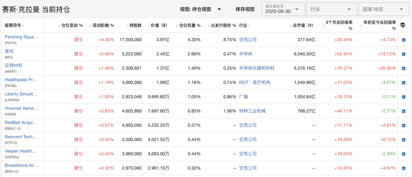Open the Pershing Squa… stock link
This screenshot has width=412, height=177.
[21, 37]
